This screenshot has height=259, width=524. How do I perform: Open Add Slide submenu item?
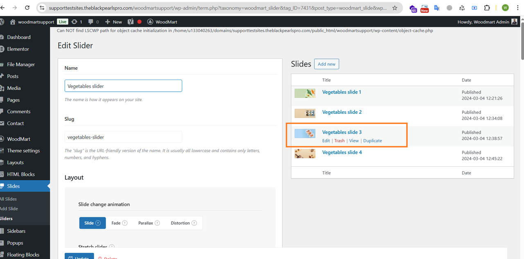point(9,208)
